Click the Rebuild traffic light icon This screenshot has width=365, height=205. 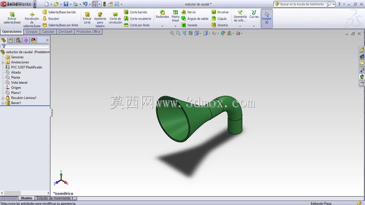coord(104,4)
